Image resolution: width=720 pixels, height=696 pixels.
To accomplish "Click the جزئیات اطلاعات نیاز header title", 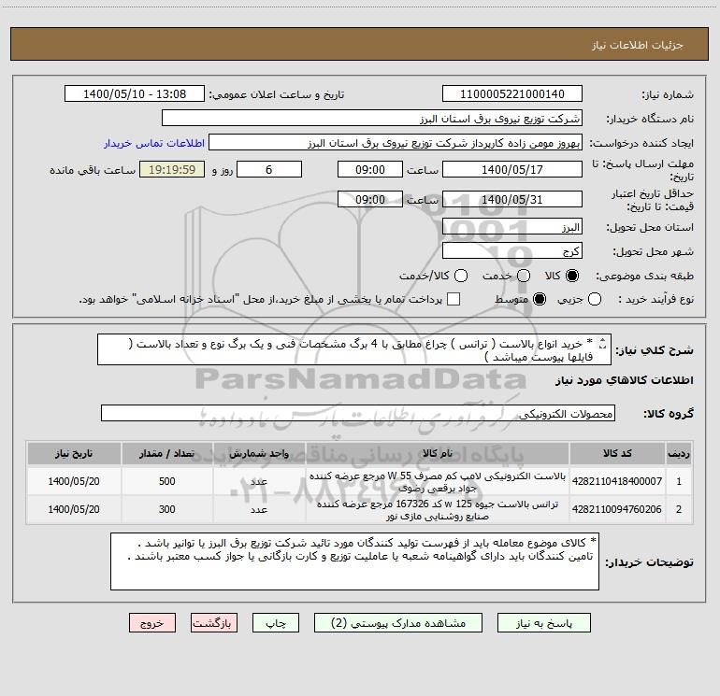I will [x=638, y=45].
